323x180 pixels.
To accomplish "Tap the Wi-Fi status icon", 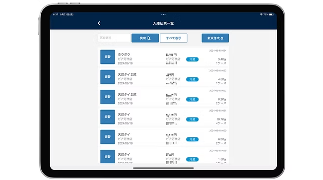I will [x=261, y=14].
